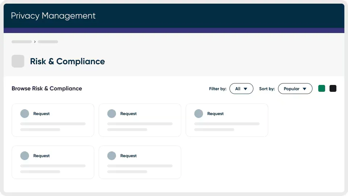Image resolution: width=348 pixels, height=196 pixels.
Task: Click the arrow in the Popular dropdown
Action: click(304, 89)
